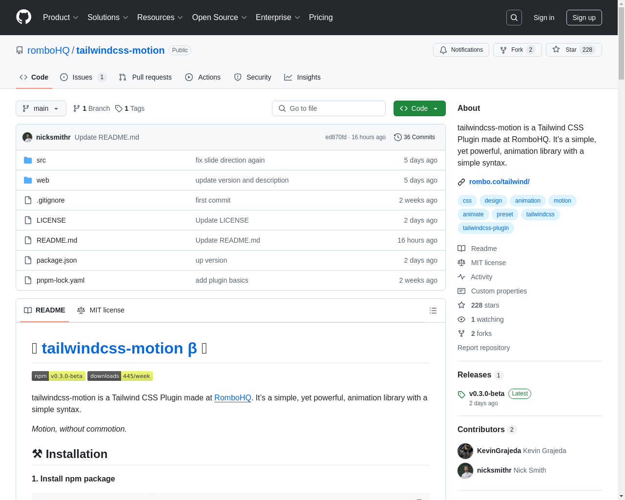Viewport: 625px width, 500px height.
Task: Expand the Open Source menu
Action: point(220,18)
